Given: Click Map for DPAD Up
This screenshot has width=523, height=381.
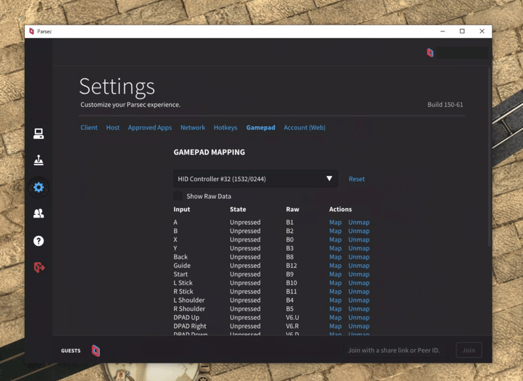Looking at the screenshot, I should 335,318.
